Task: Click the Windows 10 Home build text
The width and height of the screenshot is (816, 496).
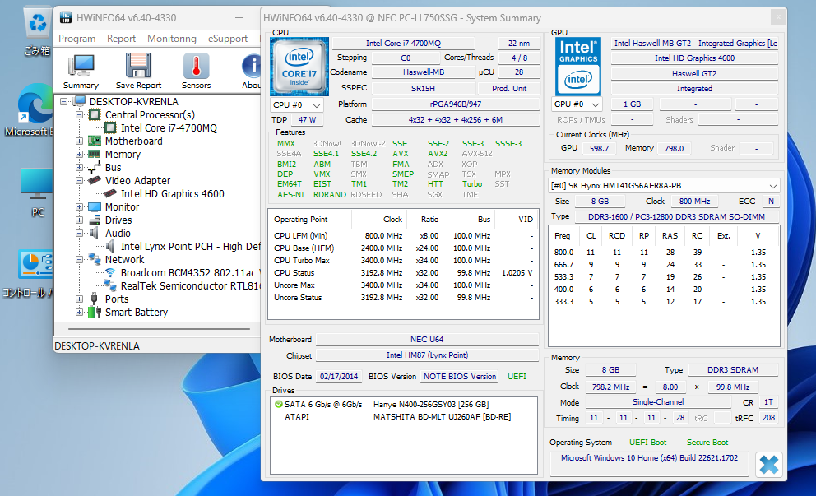Action: [650, 458]
